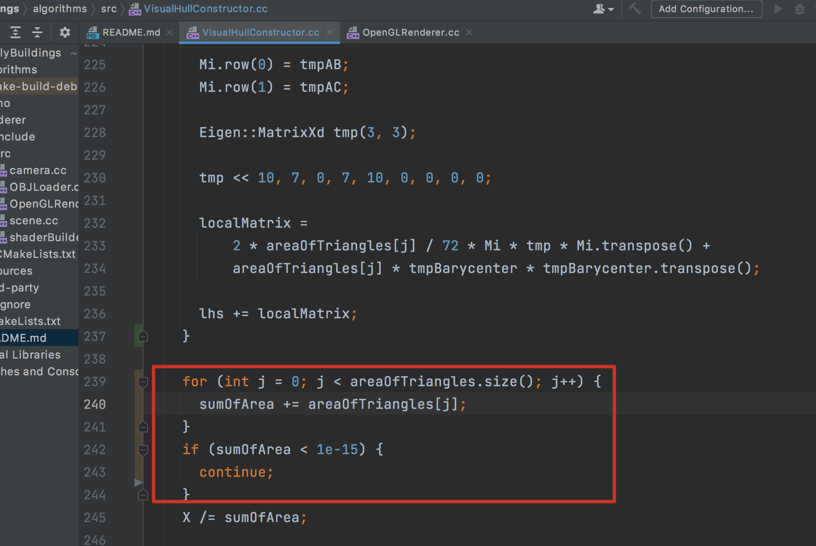Click the camera.cc file icon in the sidebar
Screen dimensions: 816x546
3,170
